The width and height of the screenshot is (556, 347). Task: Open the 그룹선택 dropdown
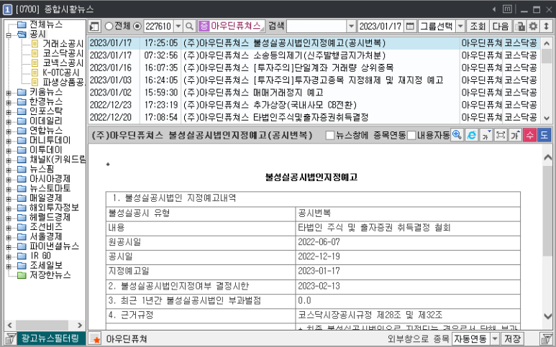point(460,26)
